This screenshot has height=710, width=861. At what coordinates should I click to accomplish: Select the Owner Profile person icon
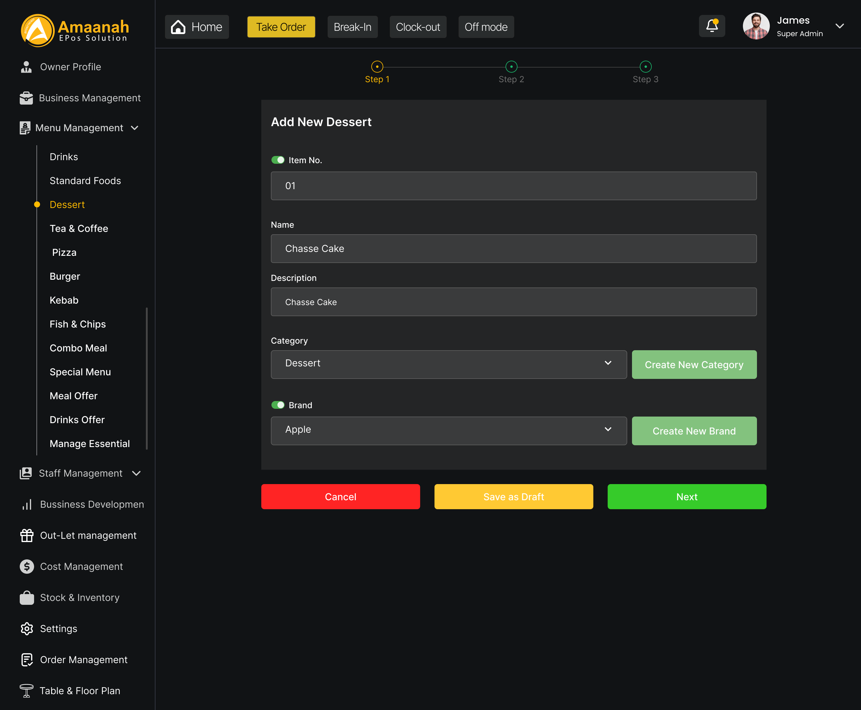coord(26,66)
